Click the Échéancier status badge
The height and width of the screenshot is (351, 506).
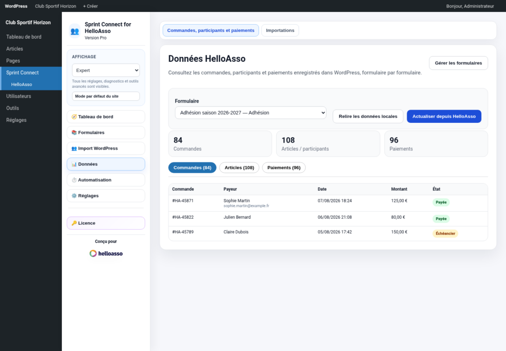pyautogui.click(x=445, y=234)
